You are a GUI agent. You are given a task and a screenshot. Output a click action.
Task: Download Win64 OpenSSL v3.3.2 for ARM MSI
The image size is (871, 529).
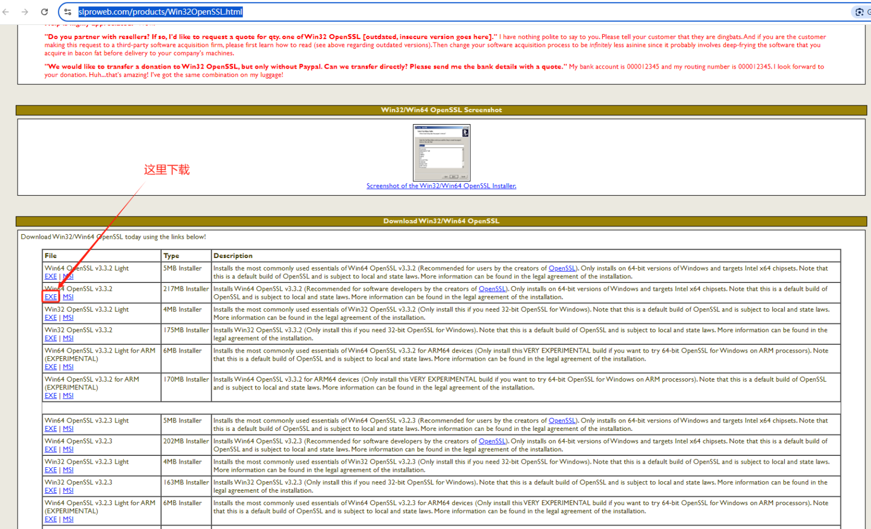pyautogui.click(x=68, y=396)
